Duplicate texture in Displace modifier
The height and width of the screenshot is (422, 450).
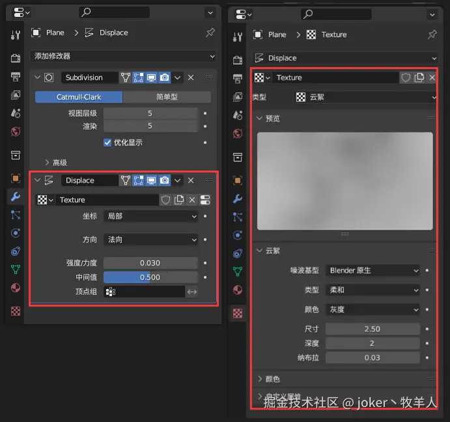click(179, 200)
